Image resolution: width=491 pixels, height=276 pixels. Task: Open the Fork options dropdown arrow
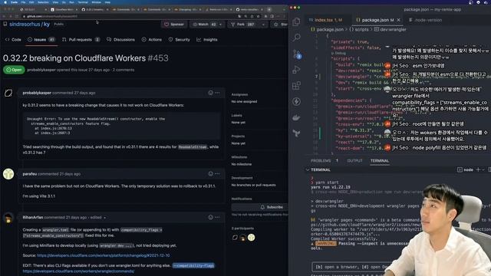[263, 25]
